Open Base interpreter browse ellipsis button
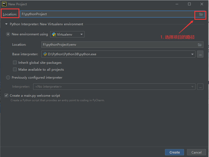The image size is (209, 157). click(200, 54)
